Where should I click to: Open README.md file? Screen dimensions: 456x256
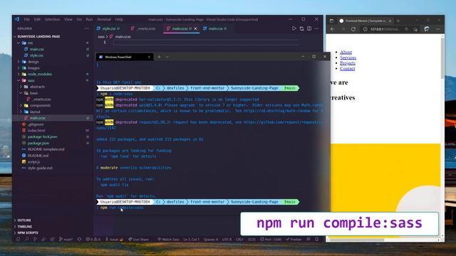coord(38,156)
